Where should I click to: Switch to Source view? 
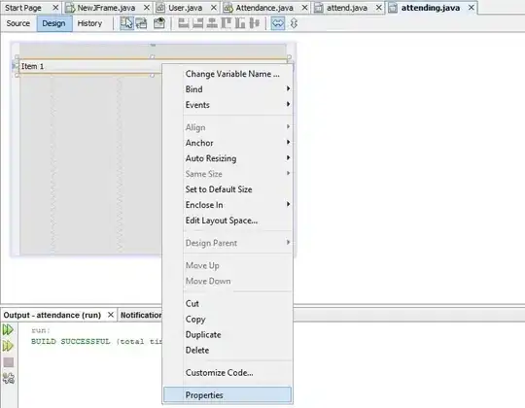point(18,23)
